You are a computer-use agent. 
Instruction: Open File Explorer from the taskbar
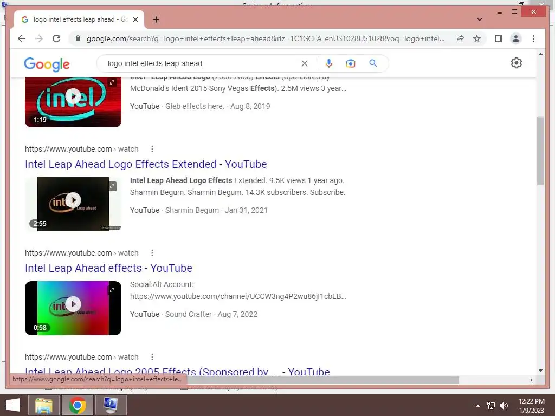point(44,405)
